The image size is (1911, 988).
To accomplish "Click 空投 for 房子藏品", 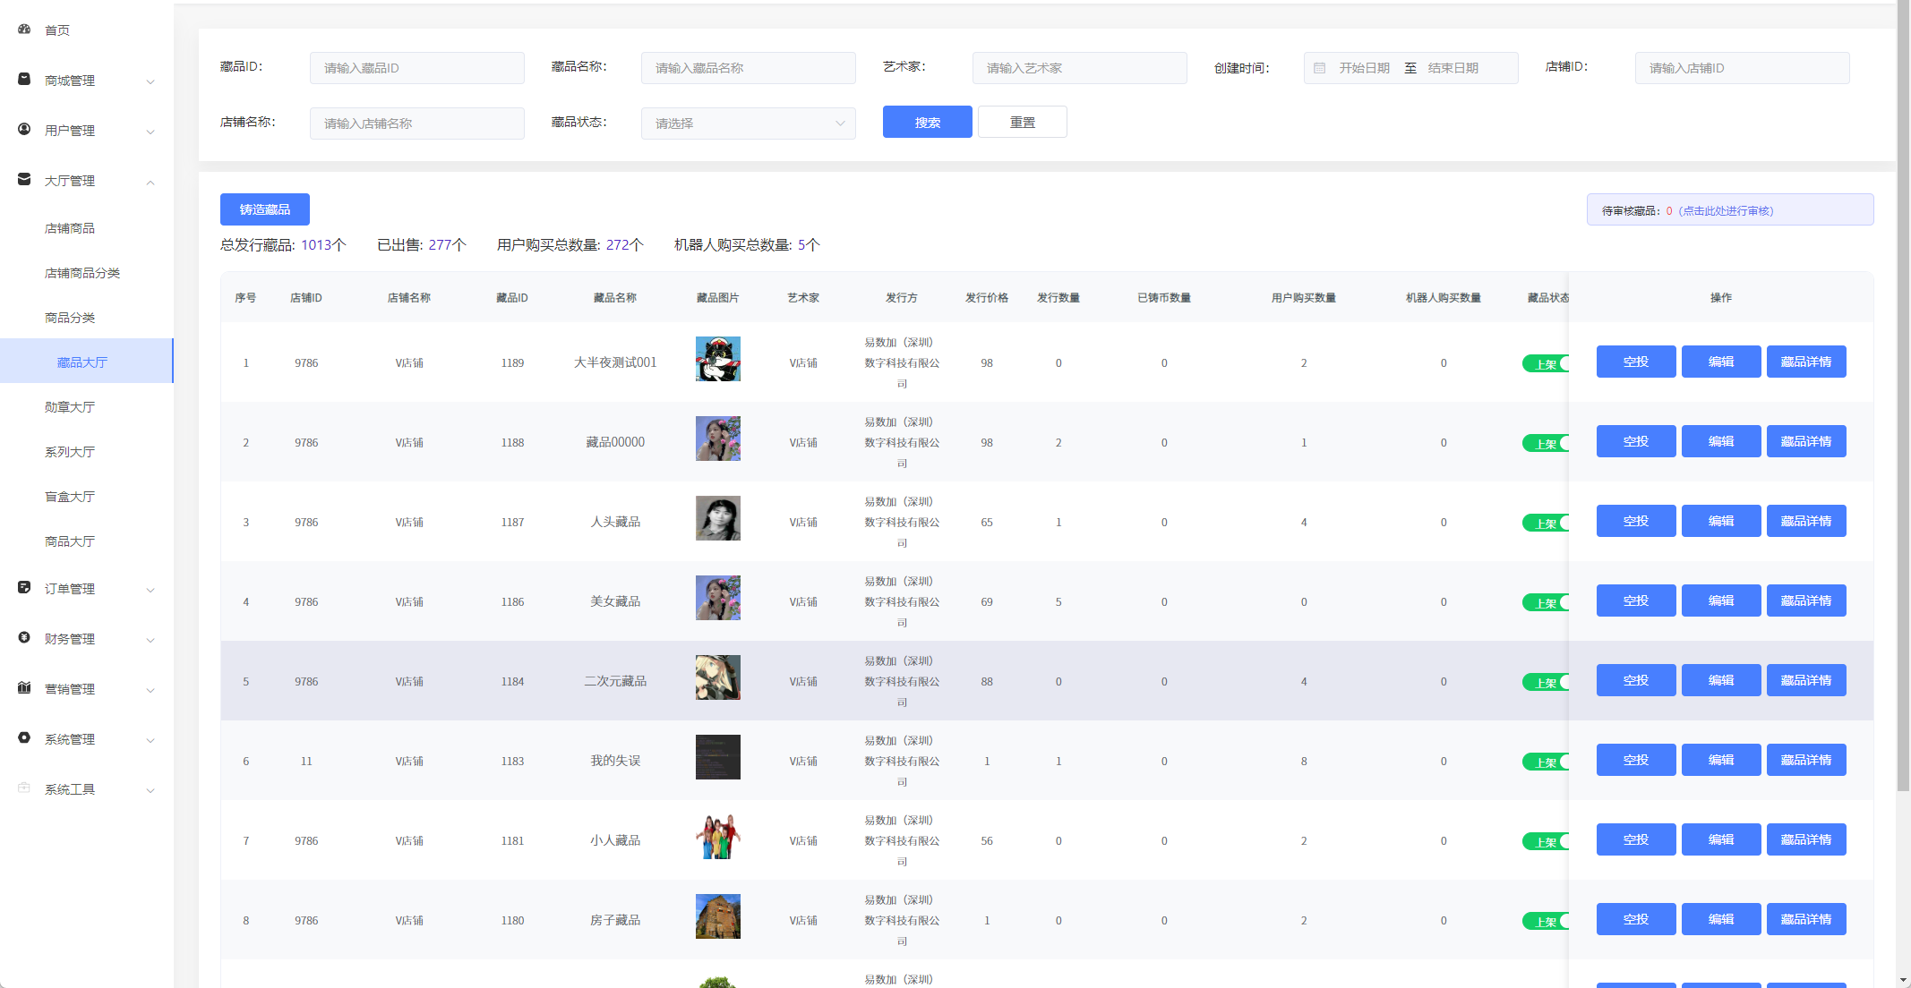I will 1636,919.
